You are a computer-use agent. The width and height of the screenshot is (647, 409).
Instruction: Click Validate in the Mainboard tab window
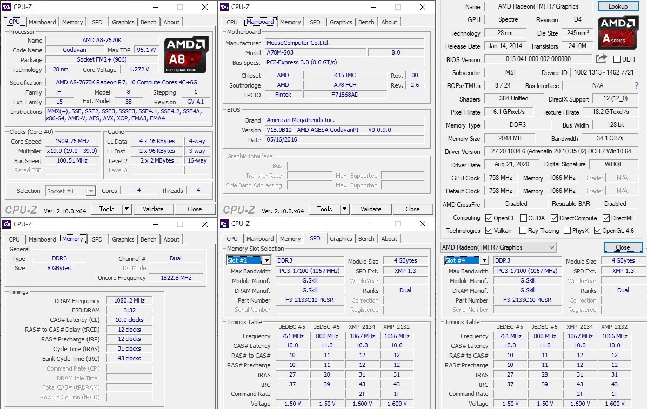[x=371, y=209]
